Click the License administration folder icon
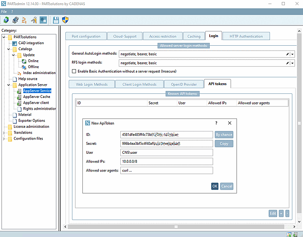The width and height of the screenshot is (303, 237). coord(10,127)
